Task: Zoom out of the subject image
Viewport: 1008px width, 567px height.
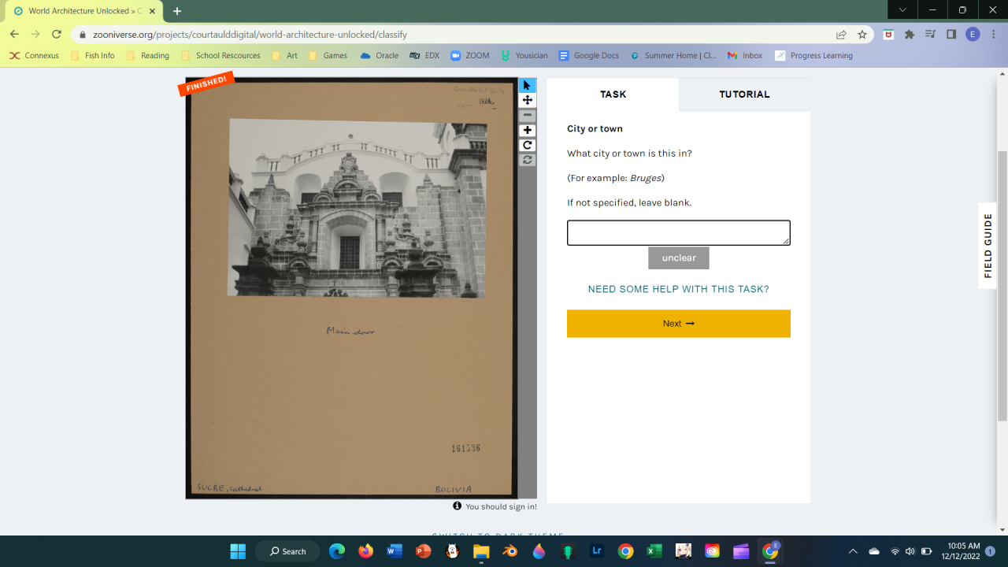Action: click(x=528, y=115)
